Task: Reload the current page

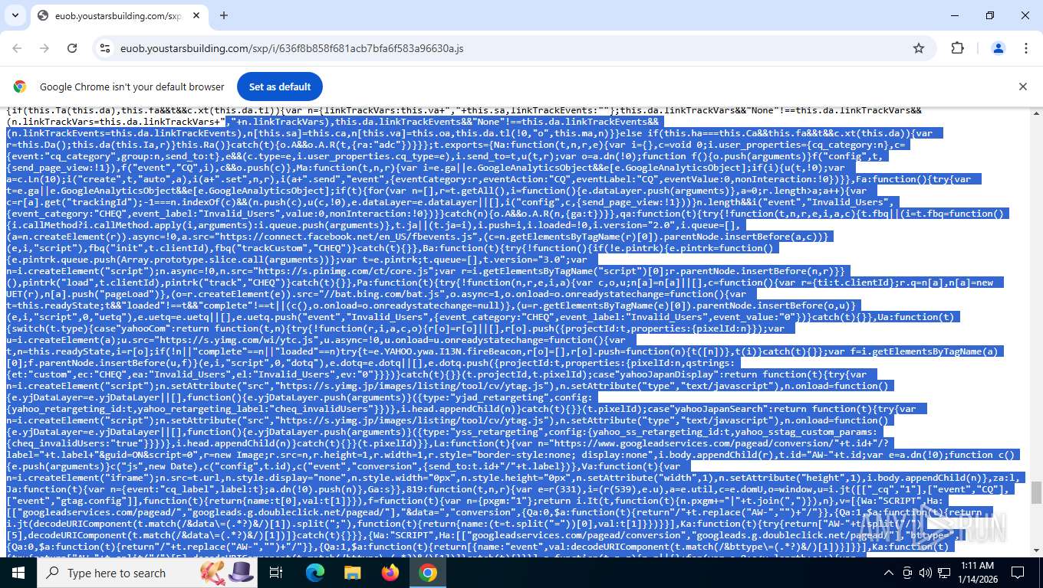Action: pyautogui.click(x=72, y=48)
